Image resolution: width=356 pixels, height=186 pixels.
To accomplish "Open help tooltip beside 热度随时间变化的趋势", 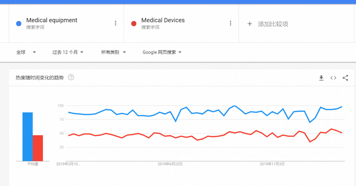I will pyautogui.click(x=71, y=77).
